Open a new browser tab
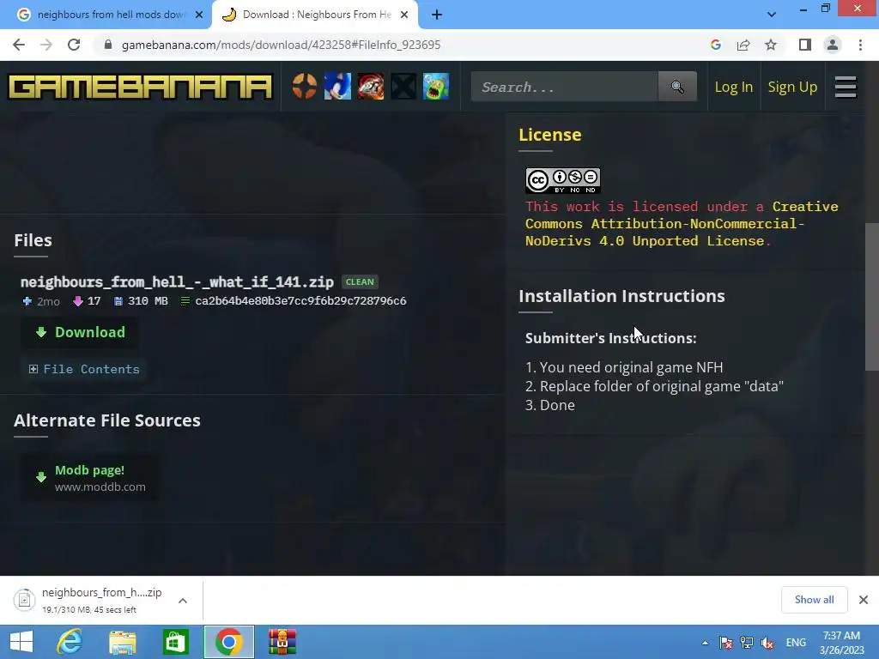 click(437, 15)
